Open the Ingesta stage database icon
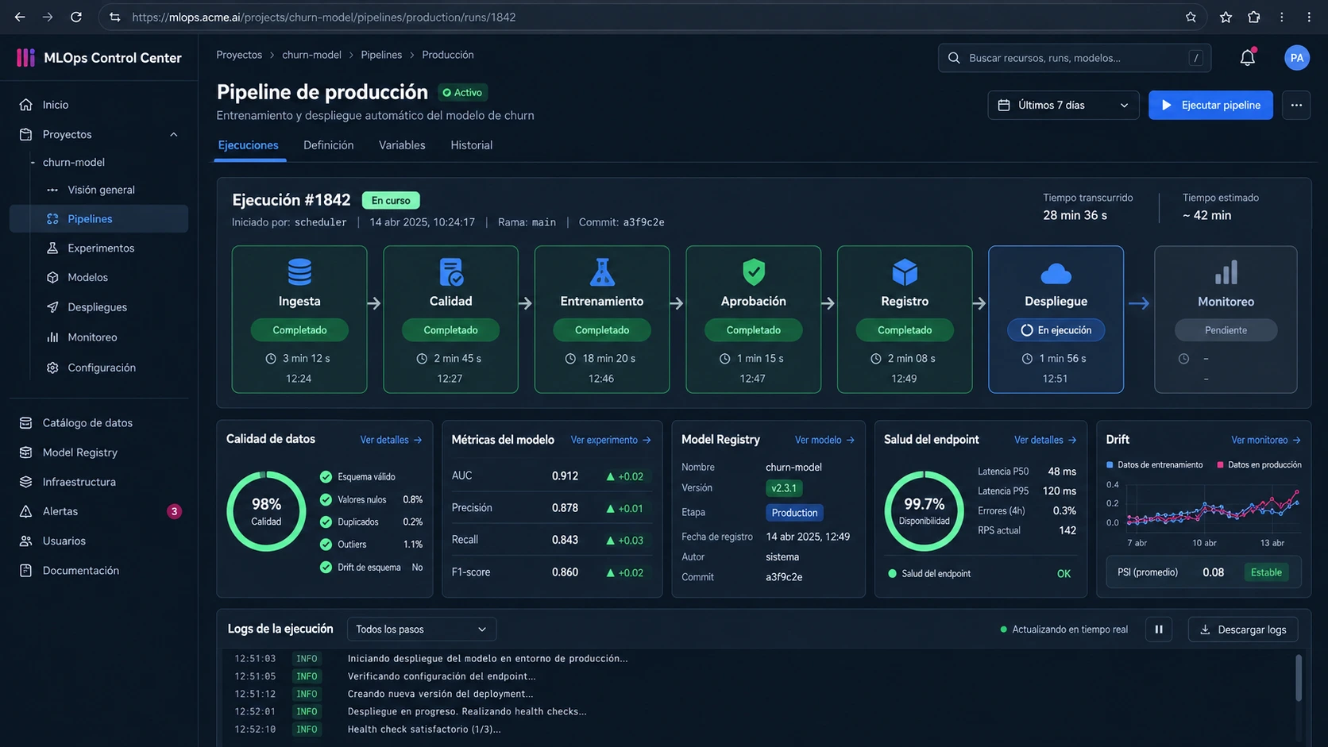 pyautogui.click(x=299, y=272)
